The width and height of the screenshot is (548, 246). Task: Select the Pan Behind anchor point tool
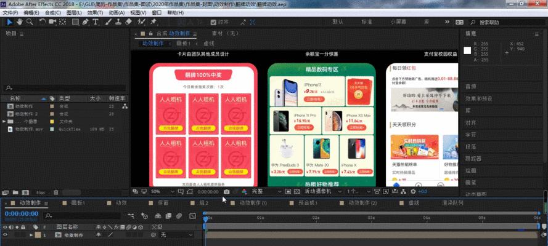coord(62,22)
